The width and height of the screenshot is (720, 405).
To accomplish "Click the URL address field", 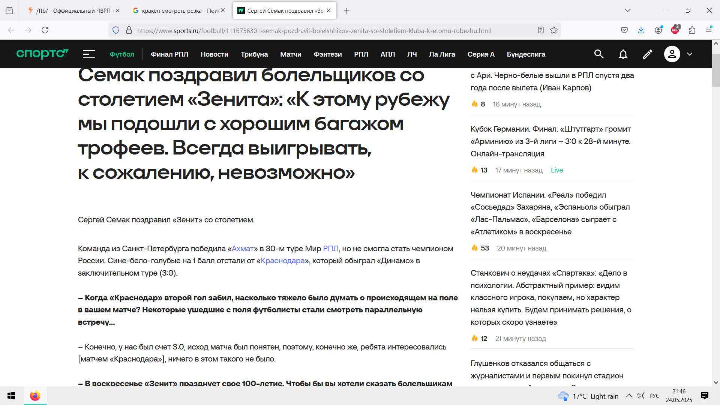I will coord(314,30).
